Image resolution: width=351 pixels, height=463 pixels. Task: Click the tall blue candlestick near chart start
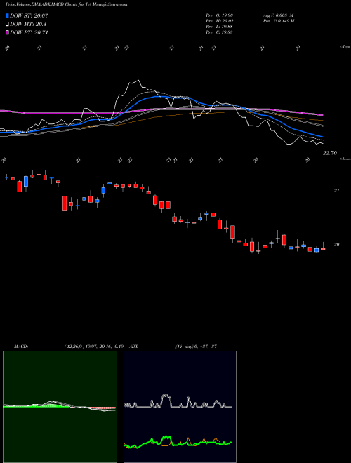click(26, 181)
